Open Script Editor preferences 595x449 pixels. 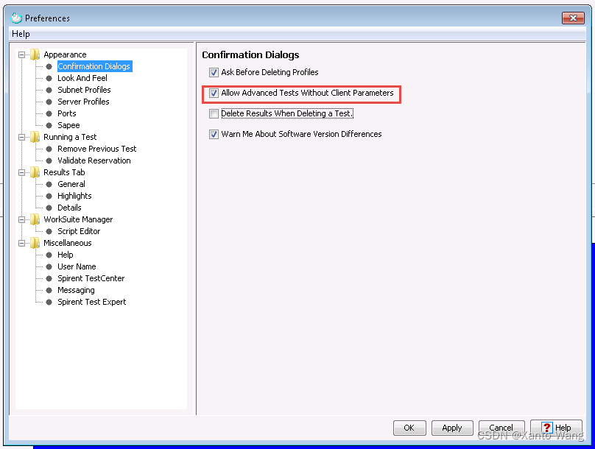[79, 231]
